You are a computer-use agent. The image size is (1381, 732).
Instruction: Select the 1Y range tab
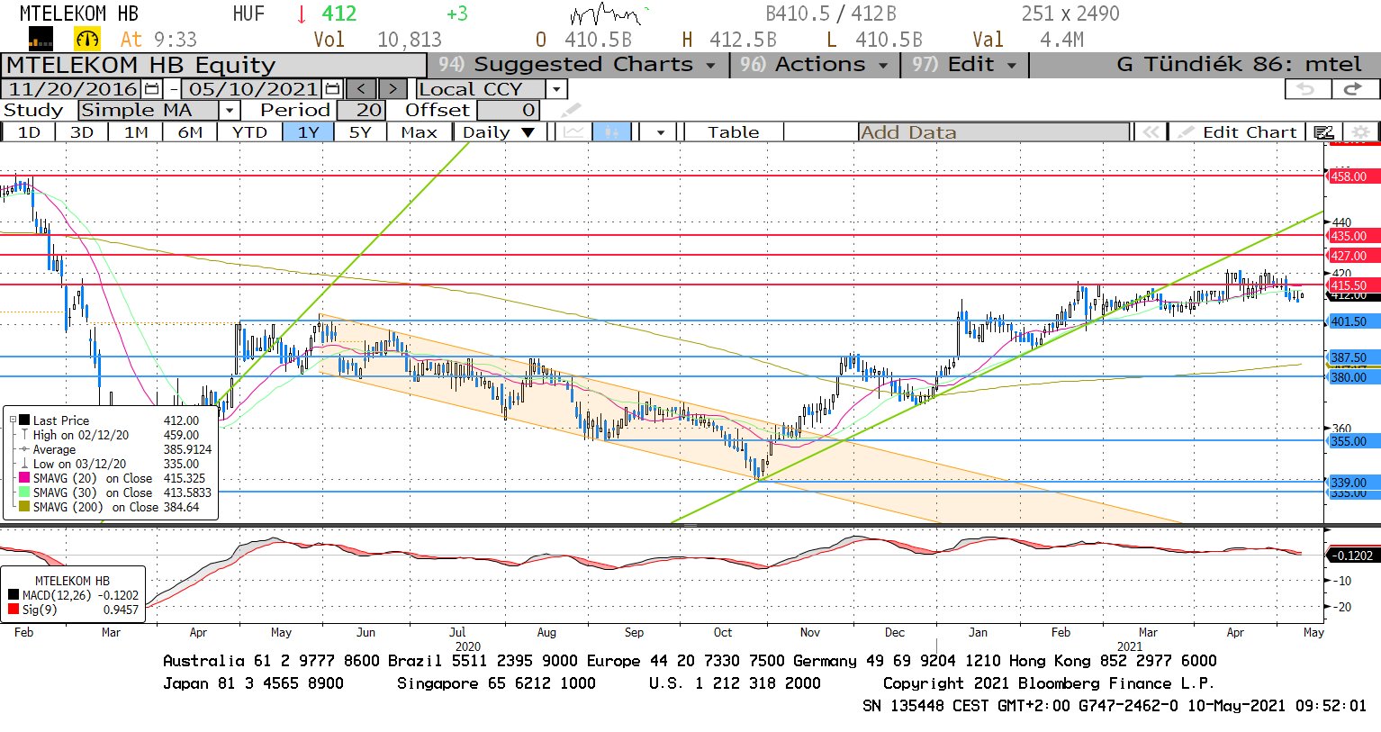[x=309, y=132]
